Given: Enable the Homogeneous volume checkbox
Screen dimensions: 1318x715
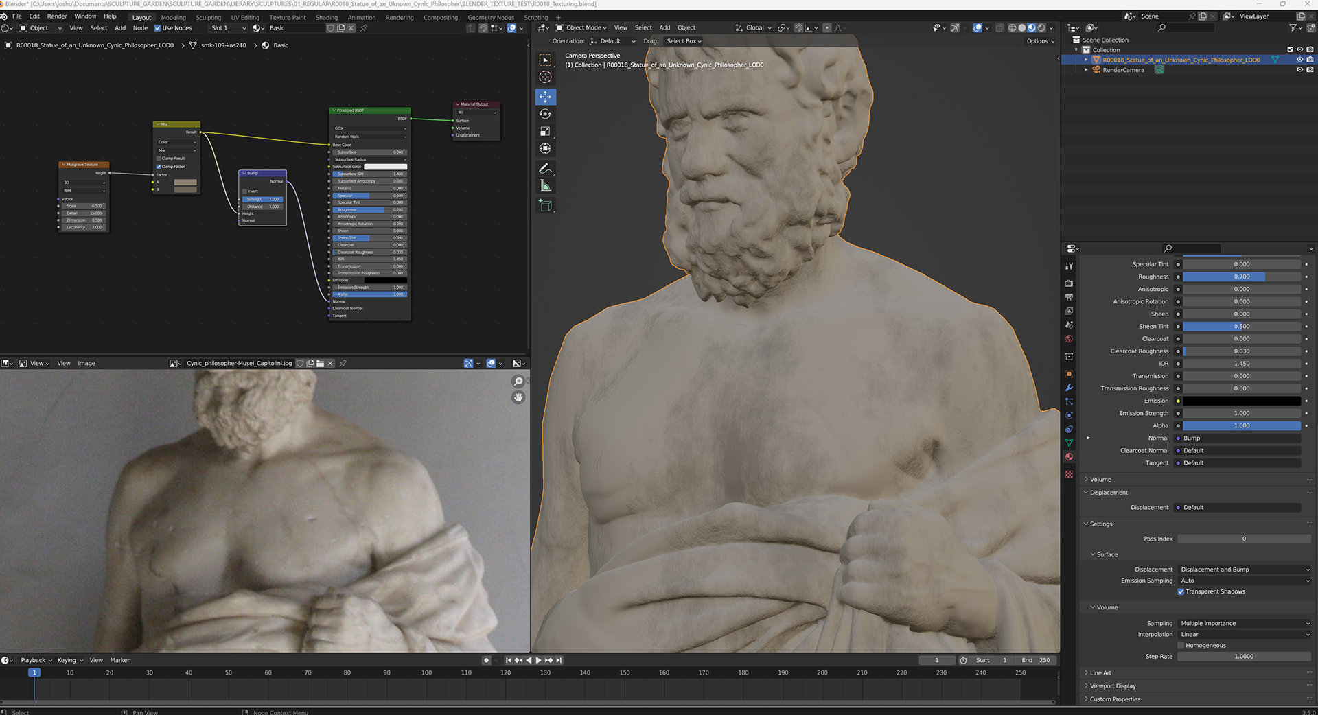Looking at the screenshot, I should pos(1181,646).
